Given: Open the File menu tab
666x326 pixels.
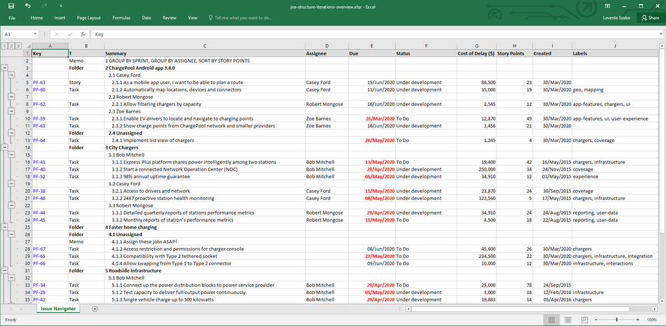Looking at the screenshot, I should (12, 18).
